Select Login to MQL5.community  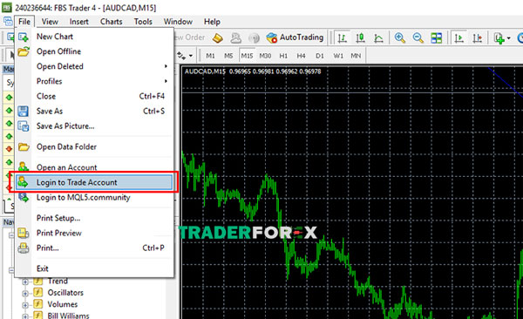pos(94,197)
